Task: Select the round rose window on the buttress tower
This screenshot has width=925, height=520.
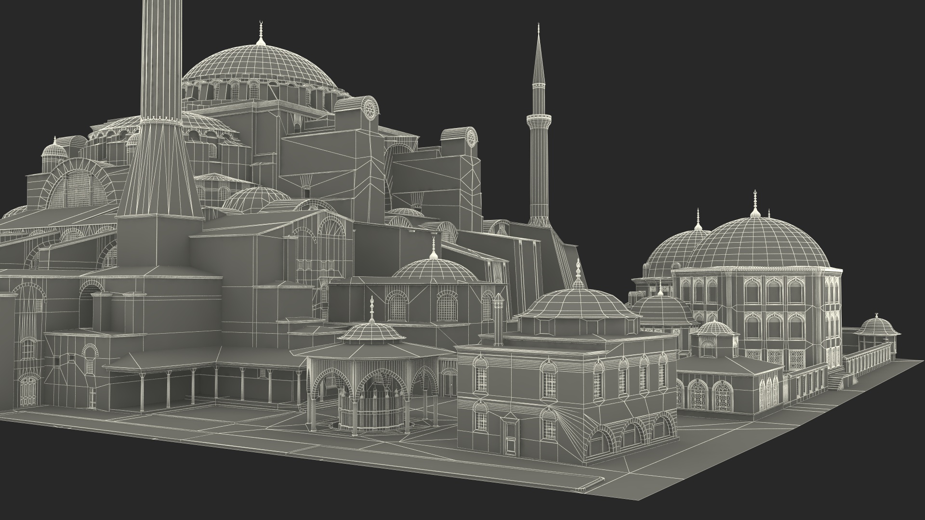Action: [x=370, y=109]
